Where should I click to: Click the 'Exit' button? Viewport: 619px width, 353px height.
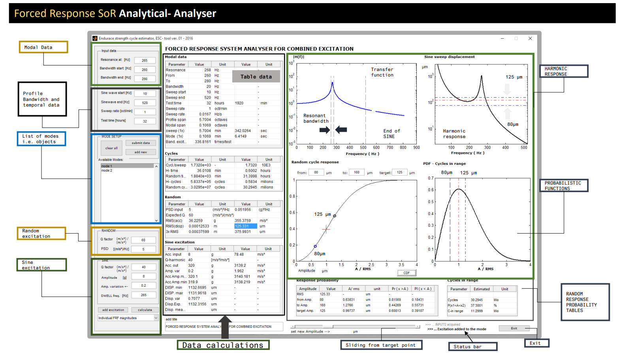click(514, 328)
